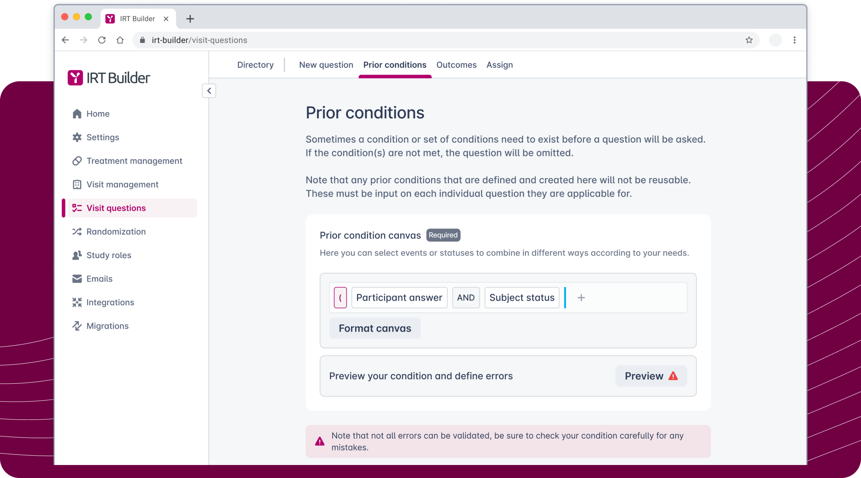
Task: Open the New question tab
Action: click(326, 65)
